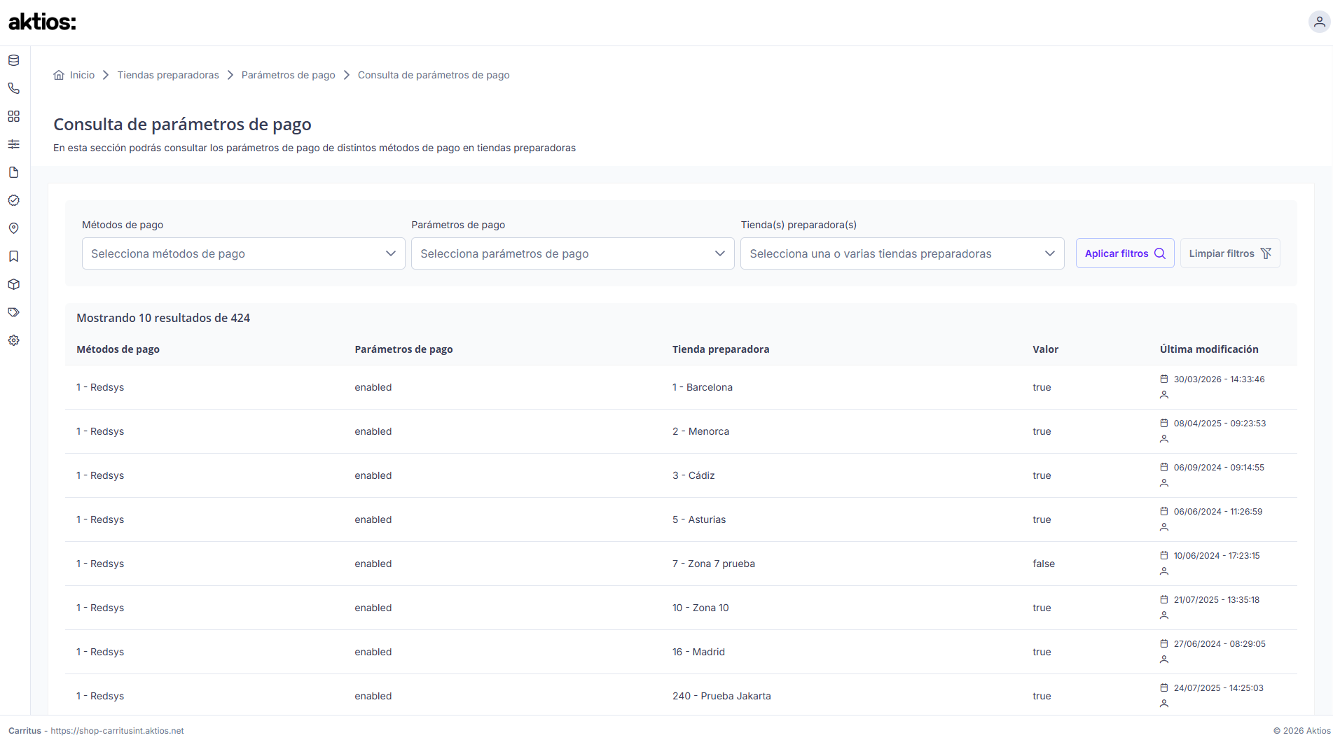This screenshot has width=1333, height=740.
Task: Click the '10 - Zona 10' cell
Action: [700, 608]
